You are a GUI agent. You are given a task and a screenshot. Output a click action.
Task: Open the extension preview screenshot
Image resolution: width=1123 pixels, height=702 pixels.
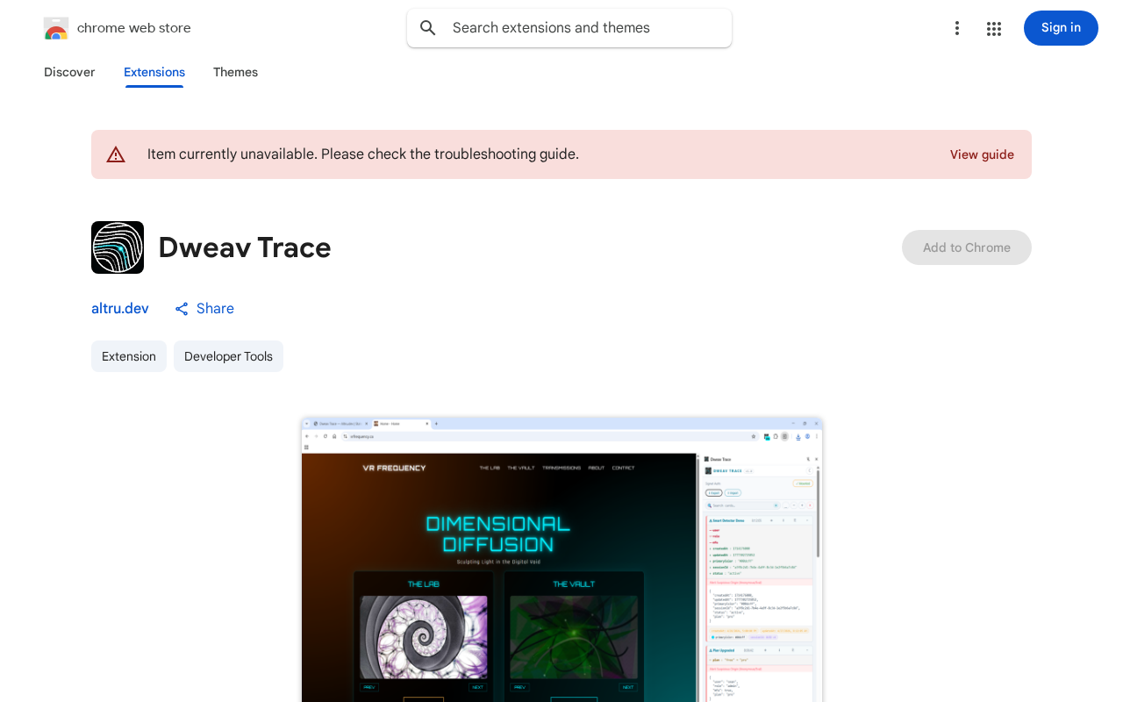coord(561,560)
